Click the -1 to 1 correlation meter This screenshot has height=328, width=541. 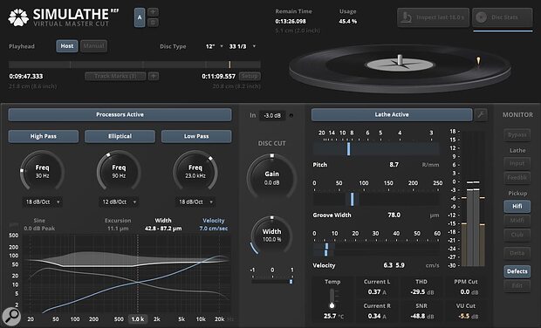click(x=272, y=282)
